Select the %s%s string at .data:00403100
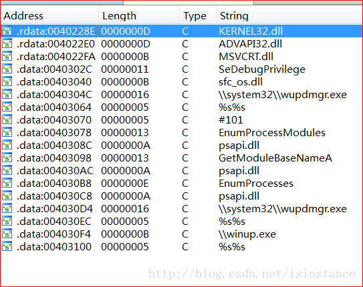This screenshot has height=287, width=363. point(232,247)
